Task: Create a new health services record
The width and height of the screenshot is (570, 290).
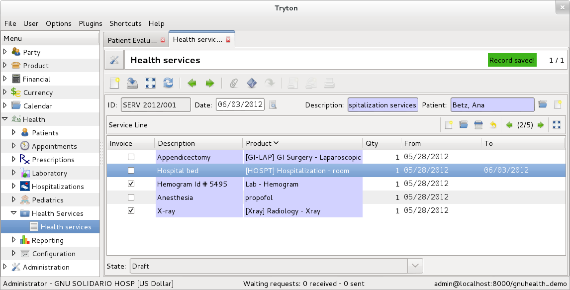Action: click(x=114, y=83)
